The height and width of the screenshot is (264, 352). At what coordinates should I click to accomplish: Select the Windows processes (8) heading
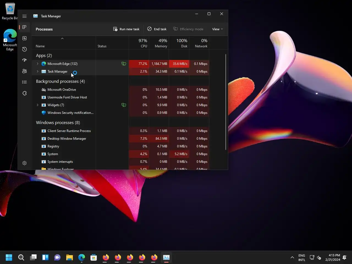[58, 123]
